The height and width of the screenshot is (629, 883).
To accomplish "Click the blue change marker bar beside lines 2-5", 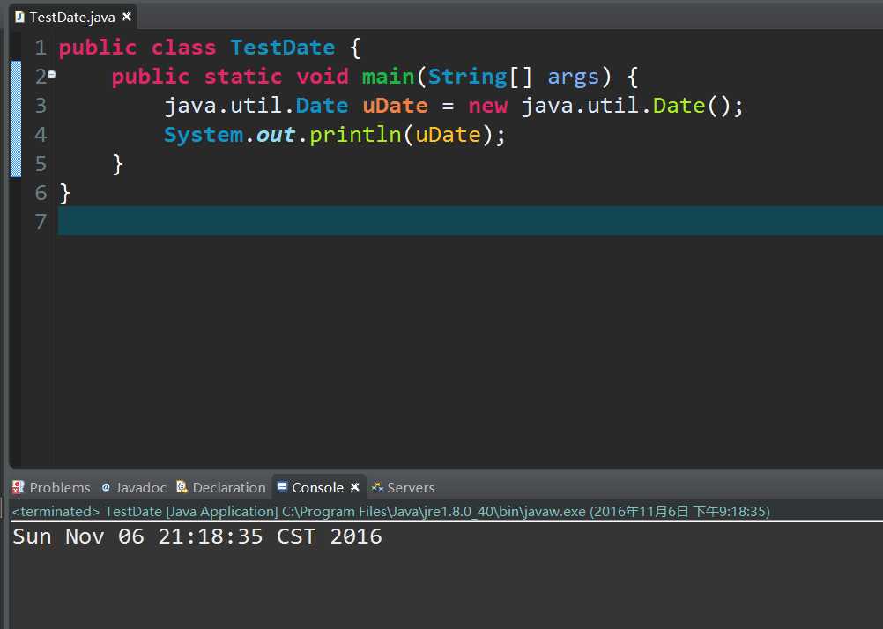I will coord(16,119).
